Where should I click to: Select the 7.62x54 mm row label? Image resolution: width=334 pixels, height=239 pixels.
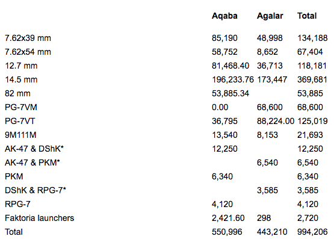[x=28, y=52]
